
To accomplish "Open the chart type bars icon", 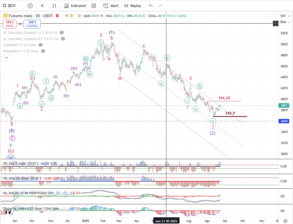I will [x=54, y=6].
